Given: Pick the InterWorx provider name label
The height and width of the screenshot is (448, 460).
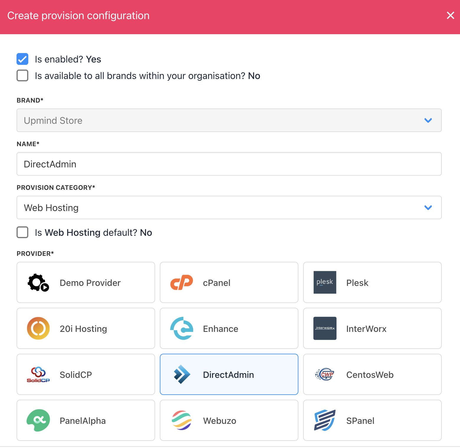Looking at the screenshot, I should [x=366, y=329].
